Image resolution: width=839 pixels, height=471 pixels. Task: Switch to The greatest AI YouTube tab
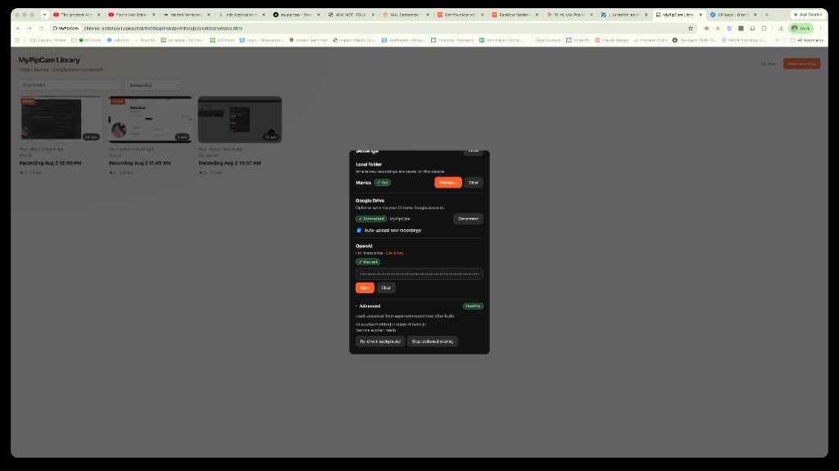pyautogui.click(x=76, y=15)
